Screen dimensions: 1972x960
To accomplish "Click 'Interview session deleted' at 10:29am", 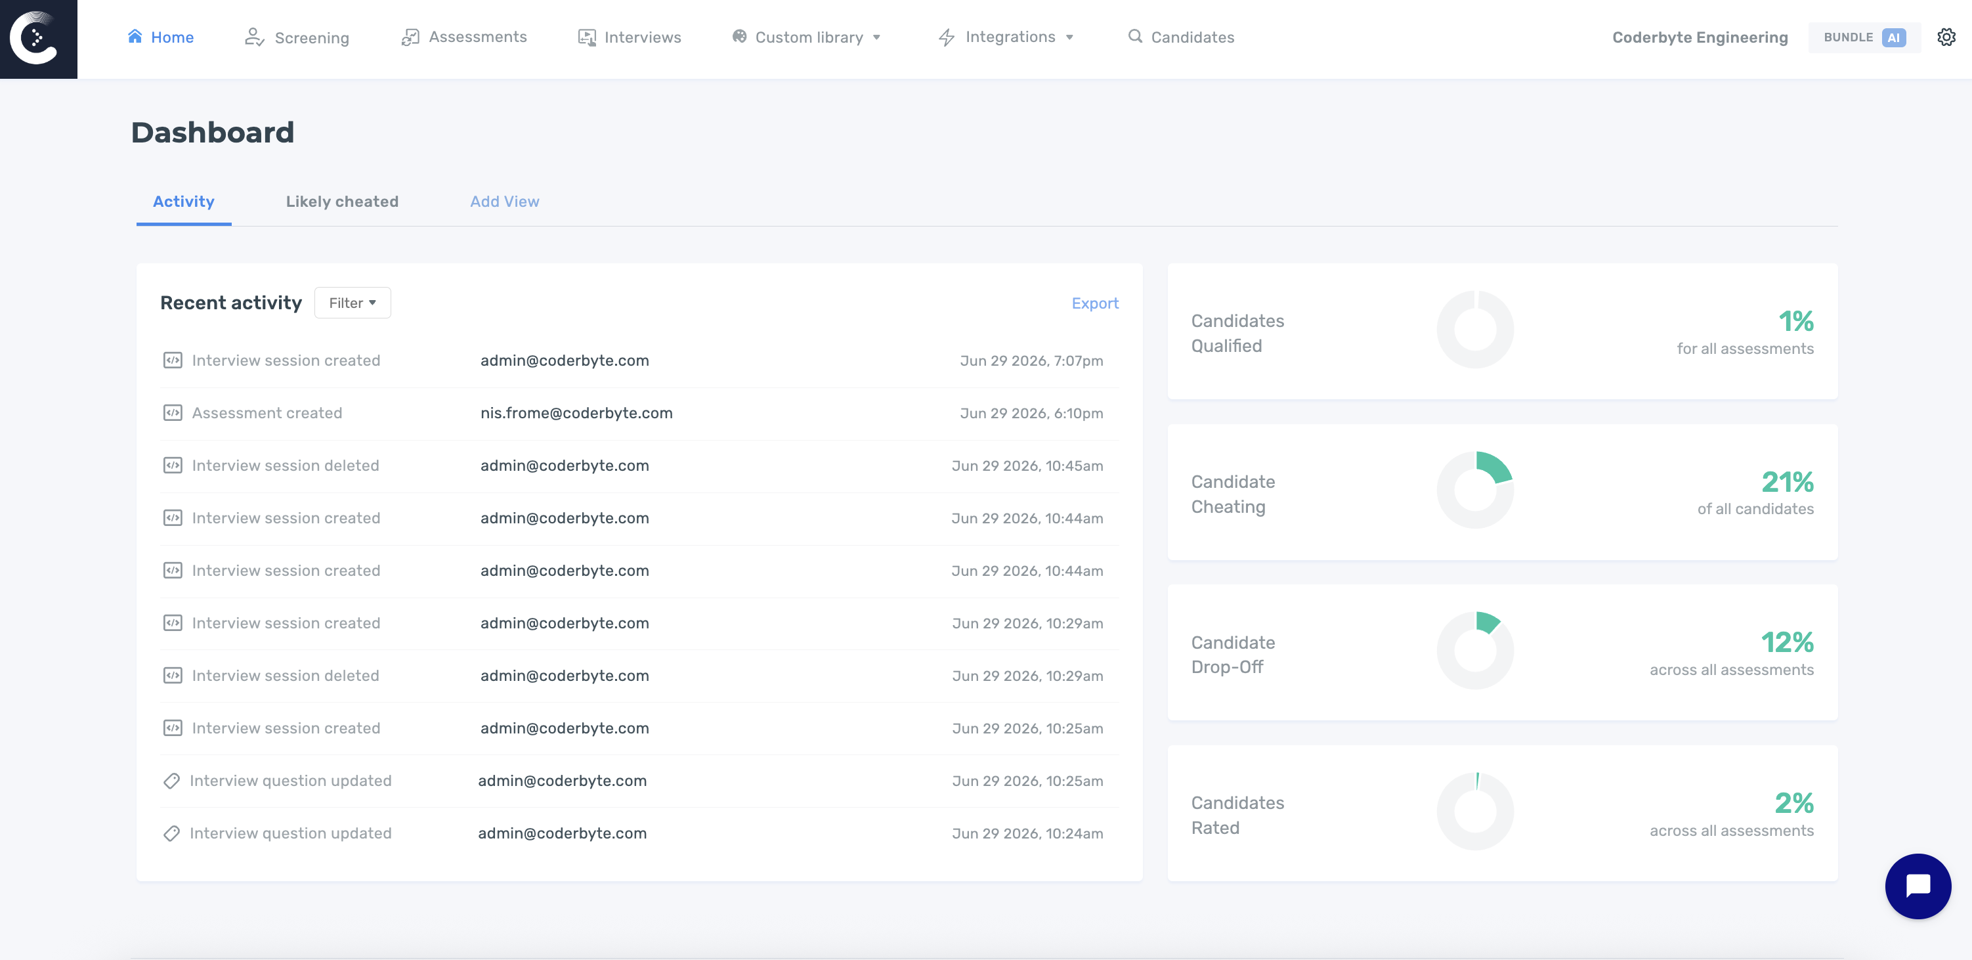I will (x=286, y=676).
